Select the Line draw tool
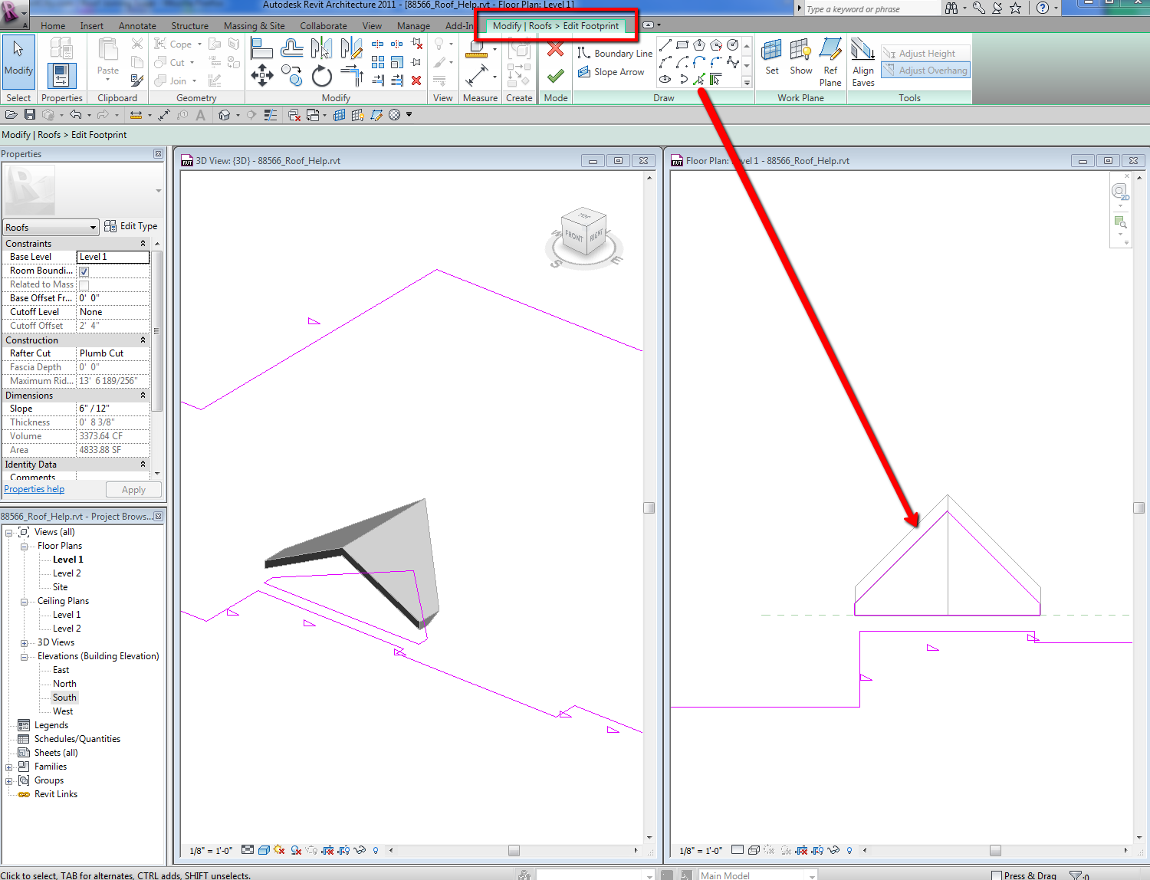The image size is (1150, 880). 665,45
